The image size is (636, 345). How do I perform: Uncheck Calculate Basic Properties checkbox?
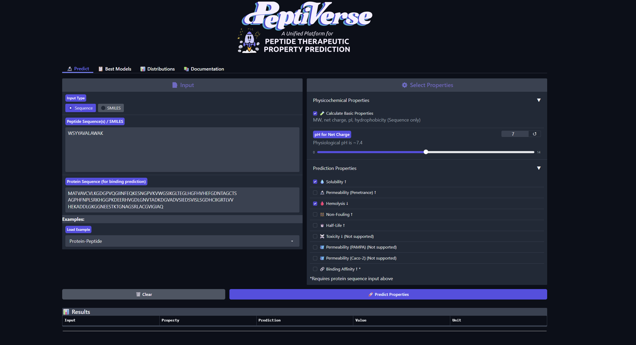click(315, 113)
